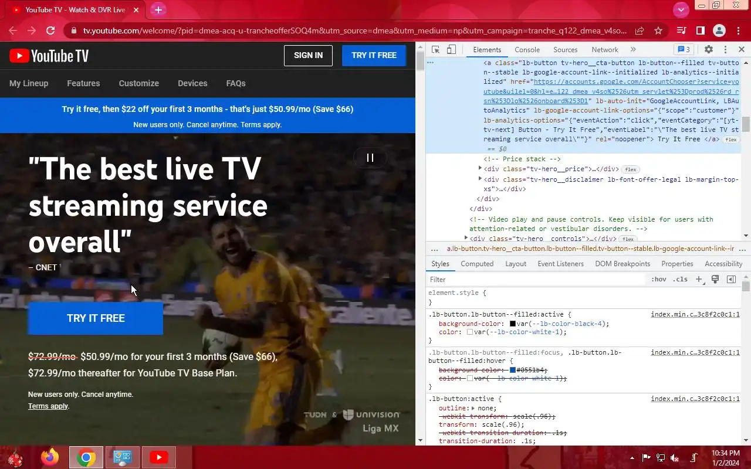Click the network icon in system tray

tap(661, 458)
